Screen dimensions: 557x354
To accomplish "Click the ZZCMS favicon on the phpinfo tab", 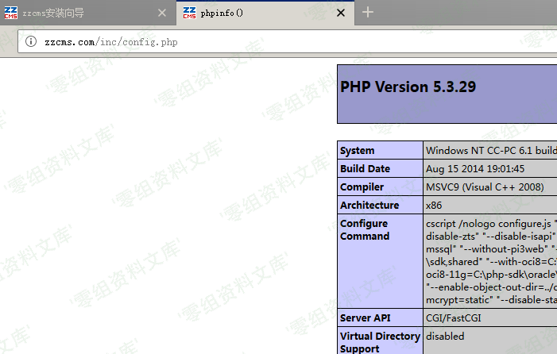I will (189, 13).
